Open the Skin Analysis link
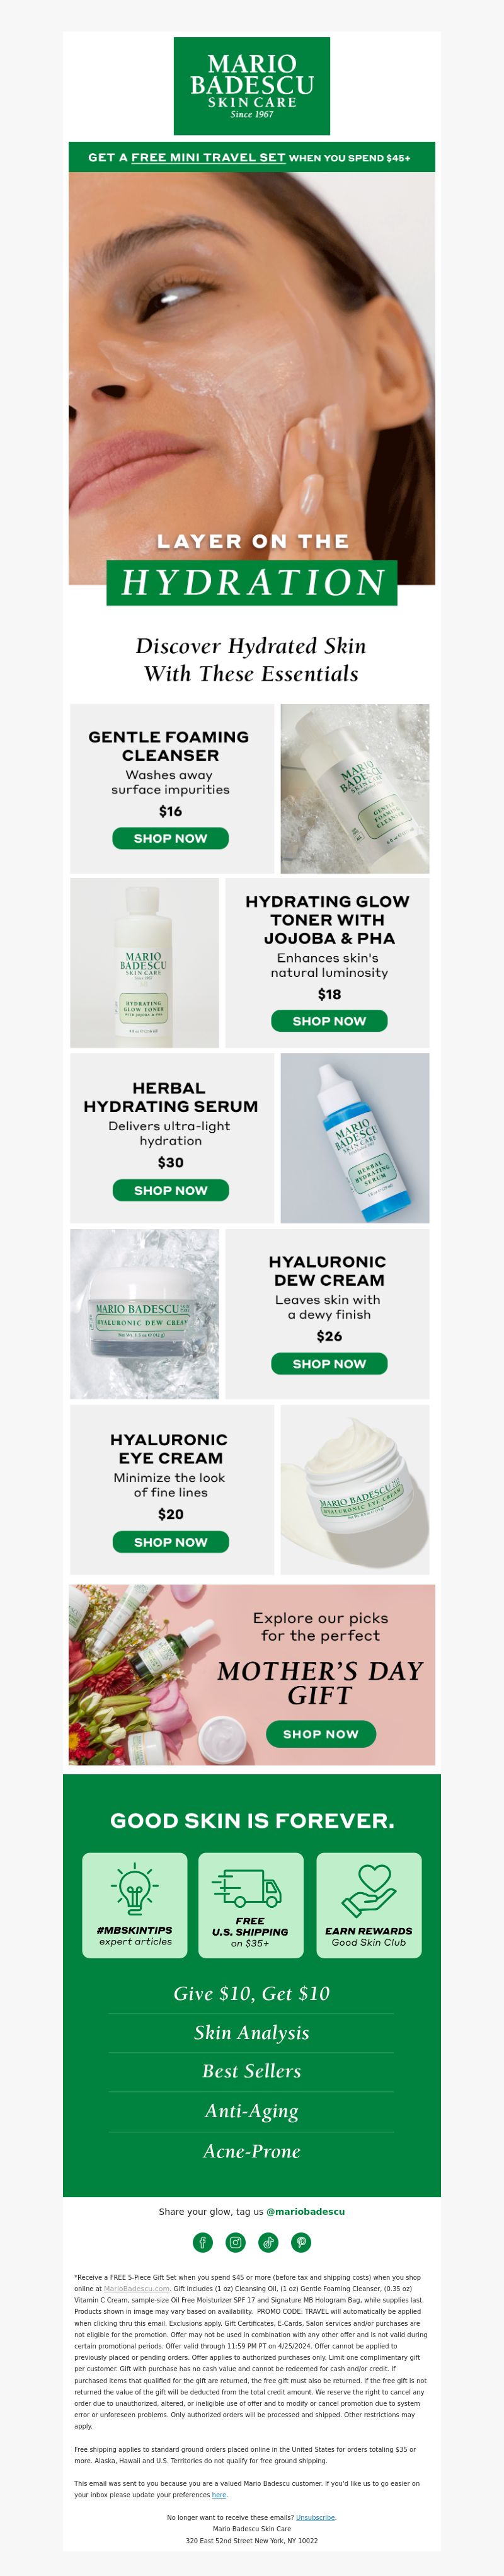The width and height of the screenshot is (504, 2576). pos(252,2032)
